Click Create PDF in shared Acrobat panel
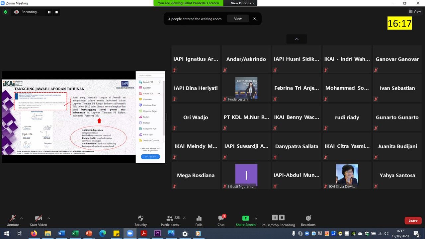The image size is (425, 239). (x=148, y=94)
